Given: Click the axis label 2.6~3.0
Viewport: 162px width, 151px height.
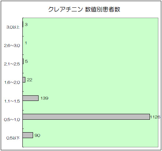Looking at the screenshot, I should pos(12,46).
